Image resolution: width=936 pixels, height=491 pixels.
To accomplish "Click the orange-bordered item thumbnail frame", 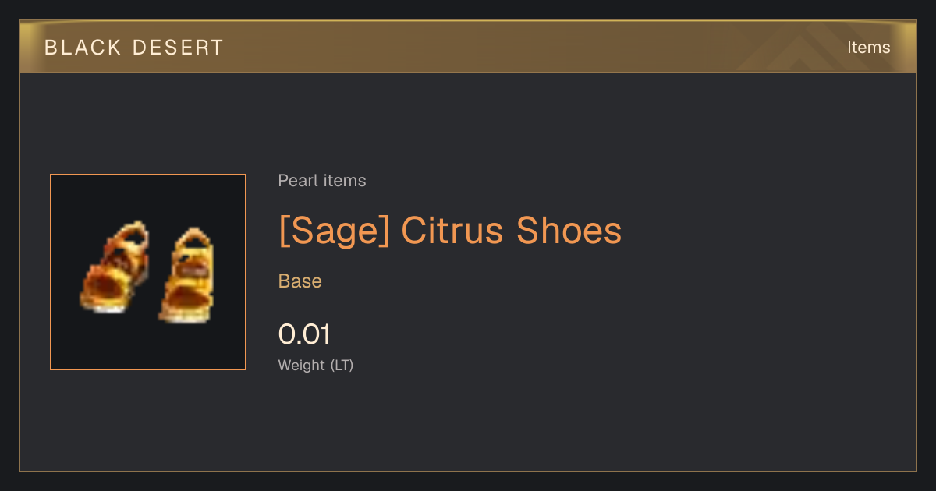I will (148, 272).
